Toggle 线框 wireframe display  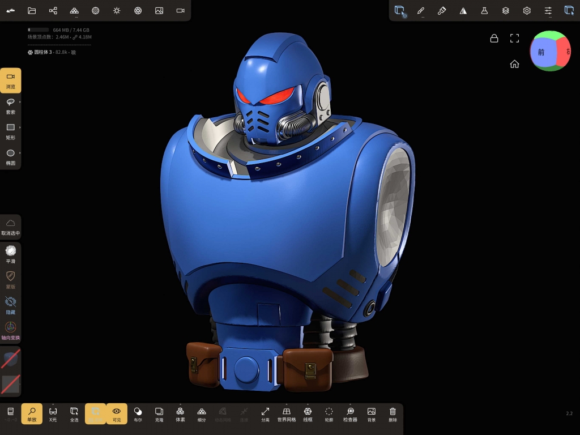(308, 414)
